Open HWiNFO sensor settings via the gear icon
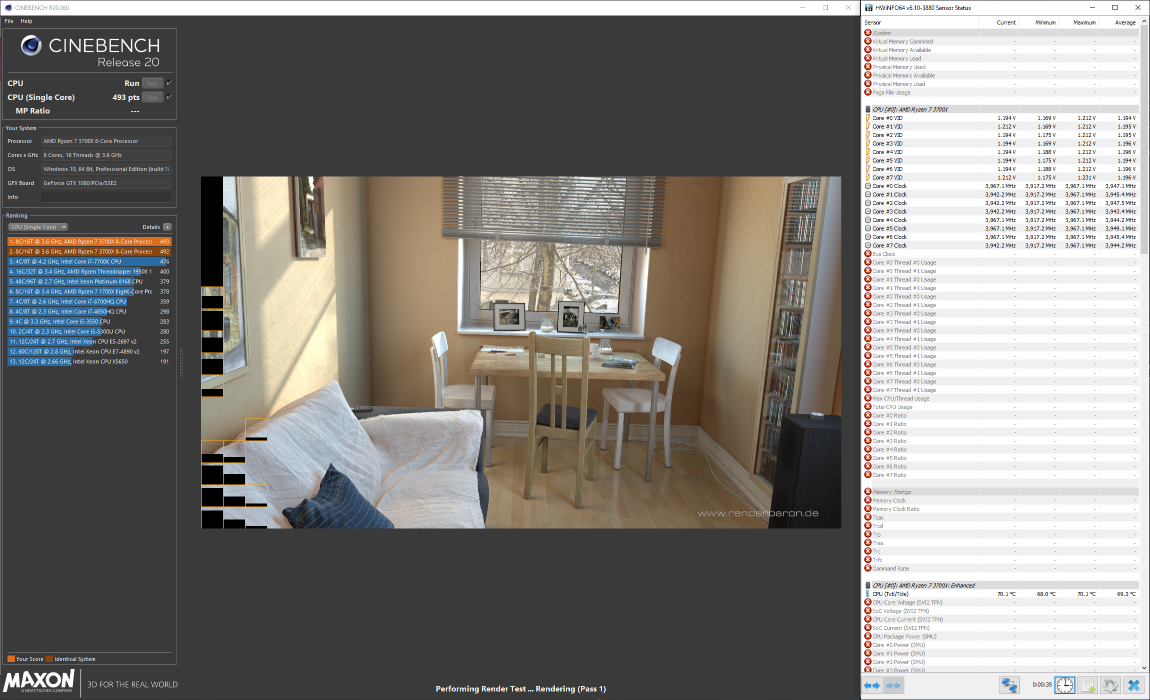1150x700 pixels. point(1110,685)
